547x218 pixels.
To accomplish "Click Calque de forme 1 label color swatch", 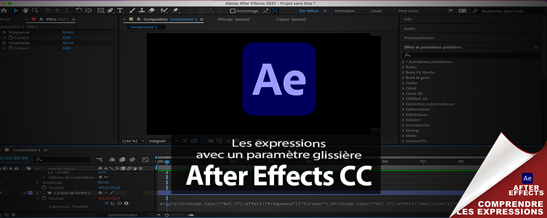I will [30, 193].
